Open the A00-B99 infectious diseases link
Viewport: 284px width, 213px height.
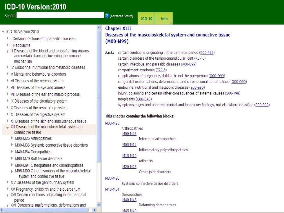[189, 64]
